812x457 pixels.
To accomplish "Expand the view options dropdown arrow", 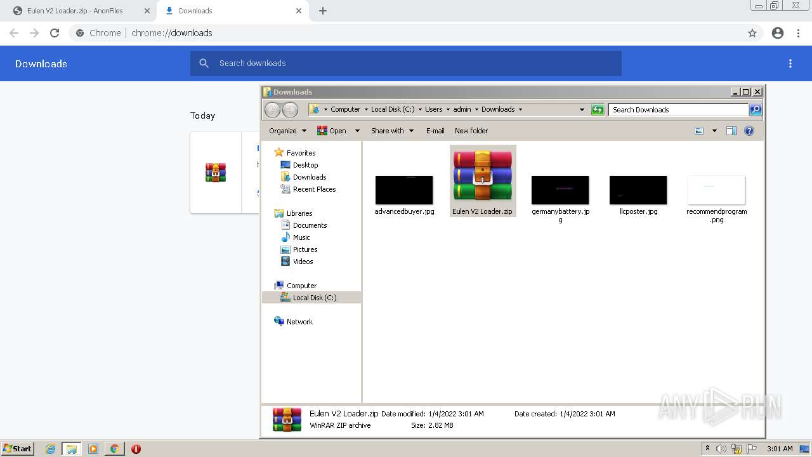I will [714, 131].
